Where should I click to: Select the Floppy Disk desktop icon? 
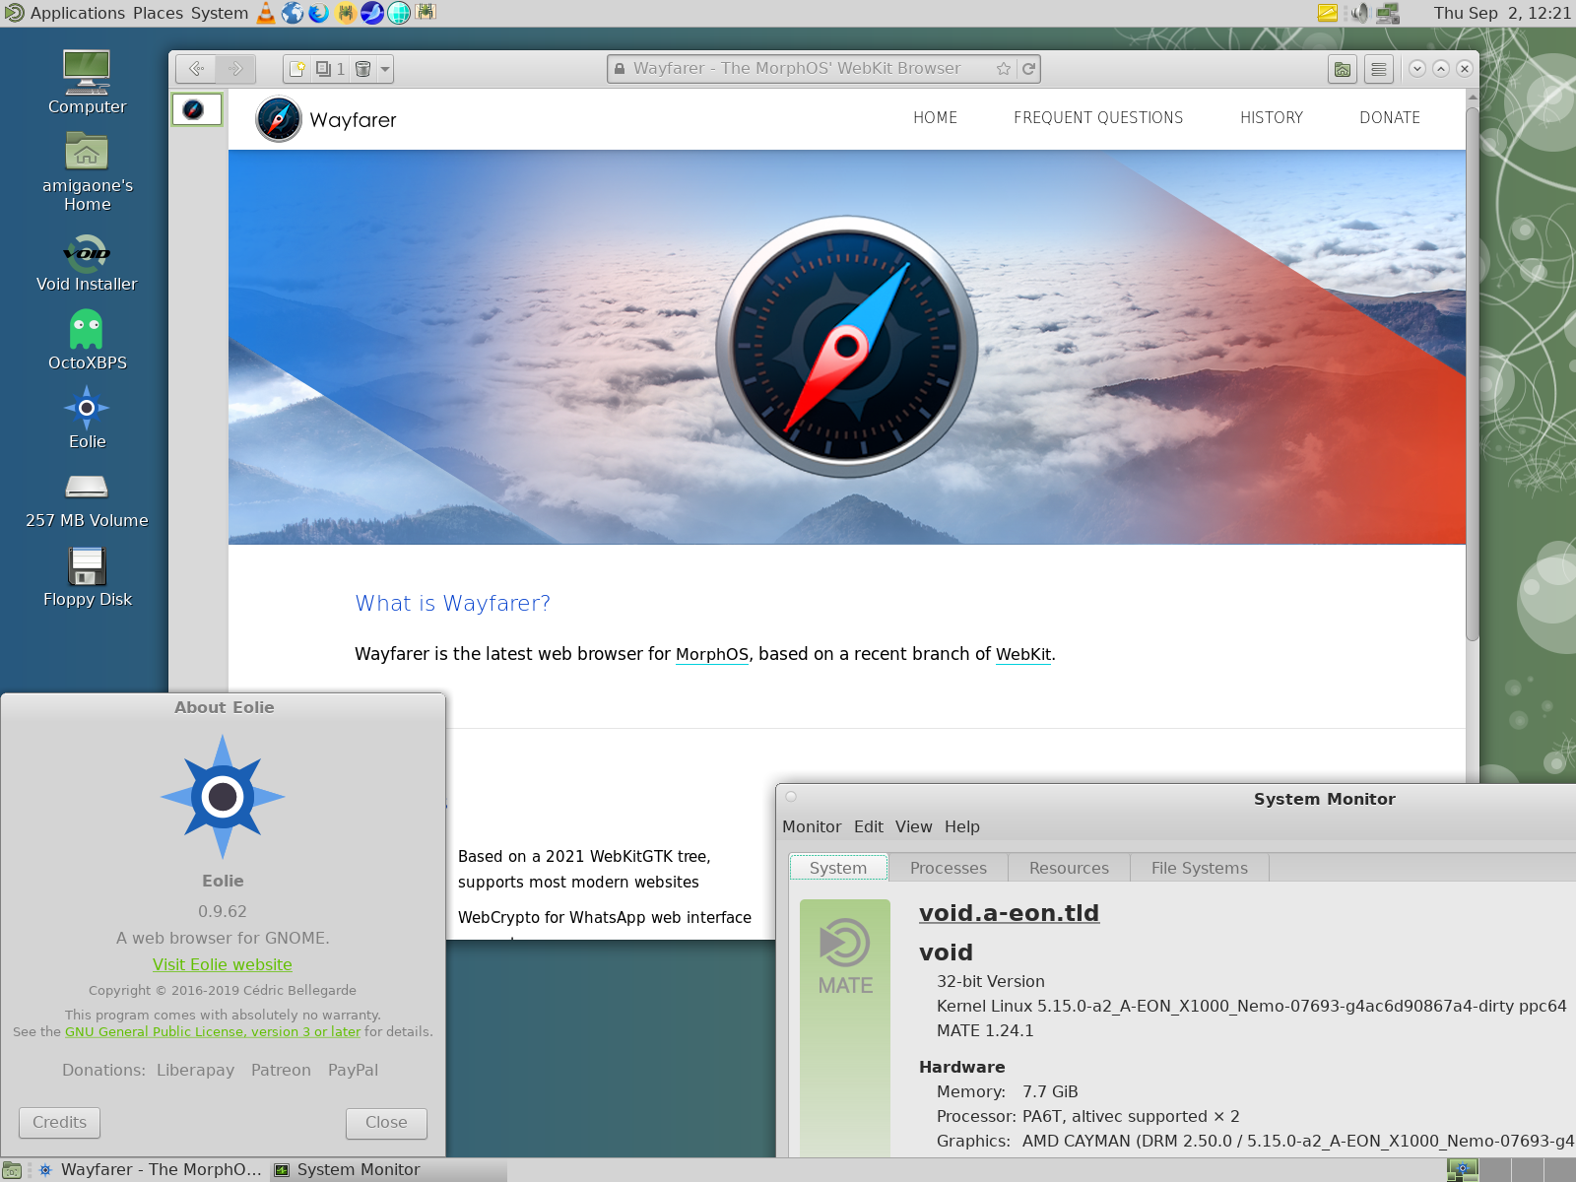coord(87,578)
